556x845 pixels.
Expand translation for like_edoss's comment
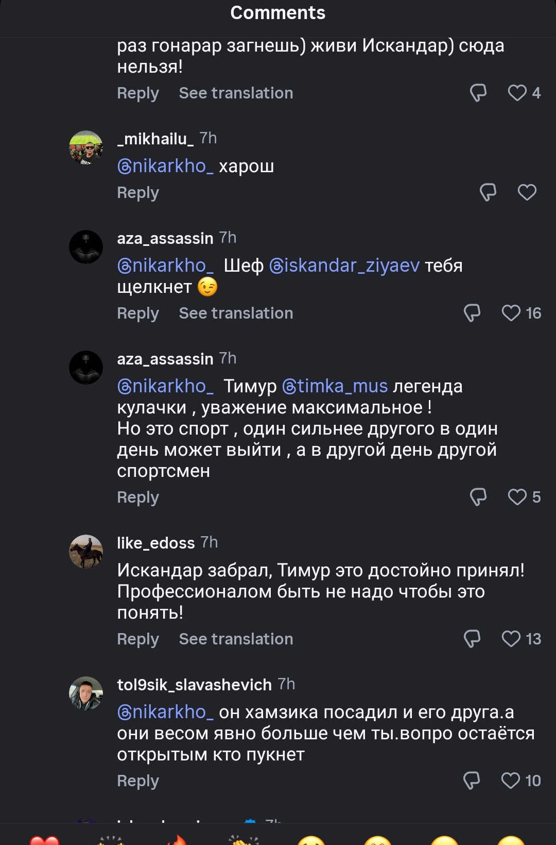click(x=236, y=639)
